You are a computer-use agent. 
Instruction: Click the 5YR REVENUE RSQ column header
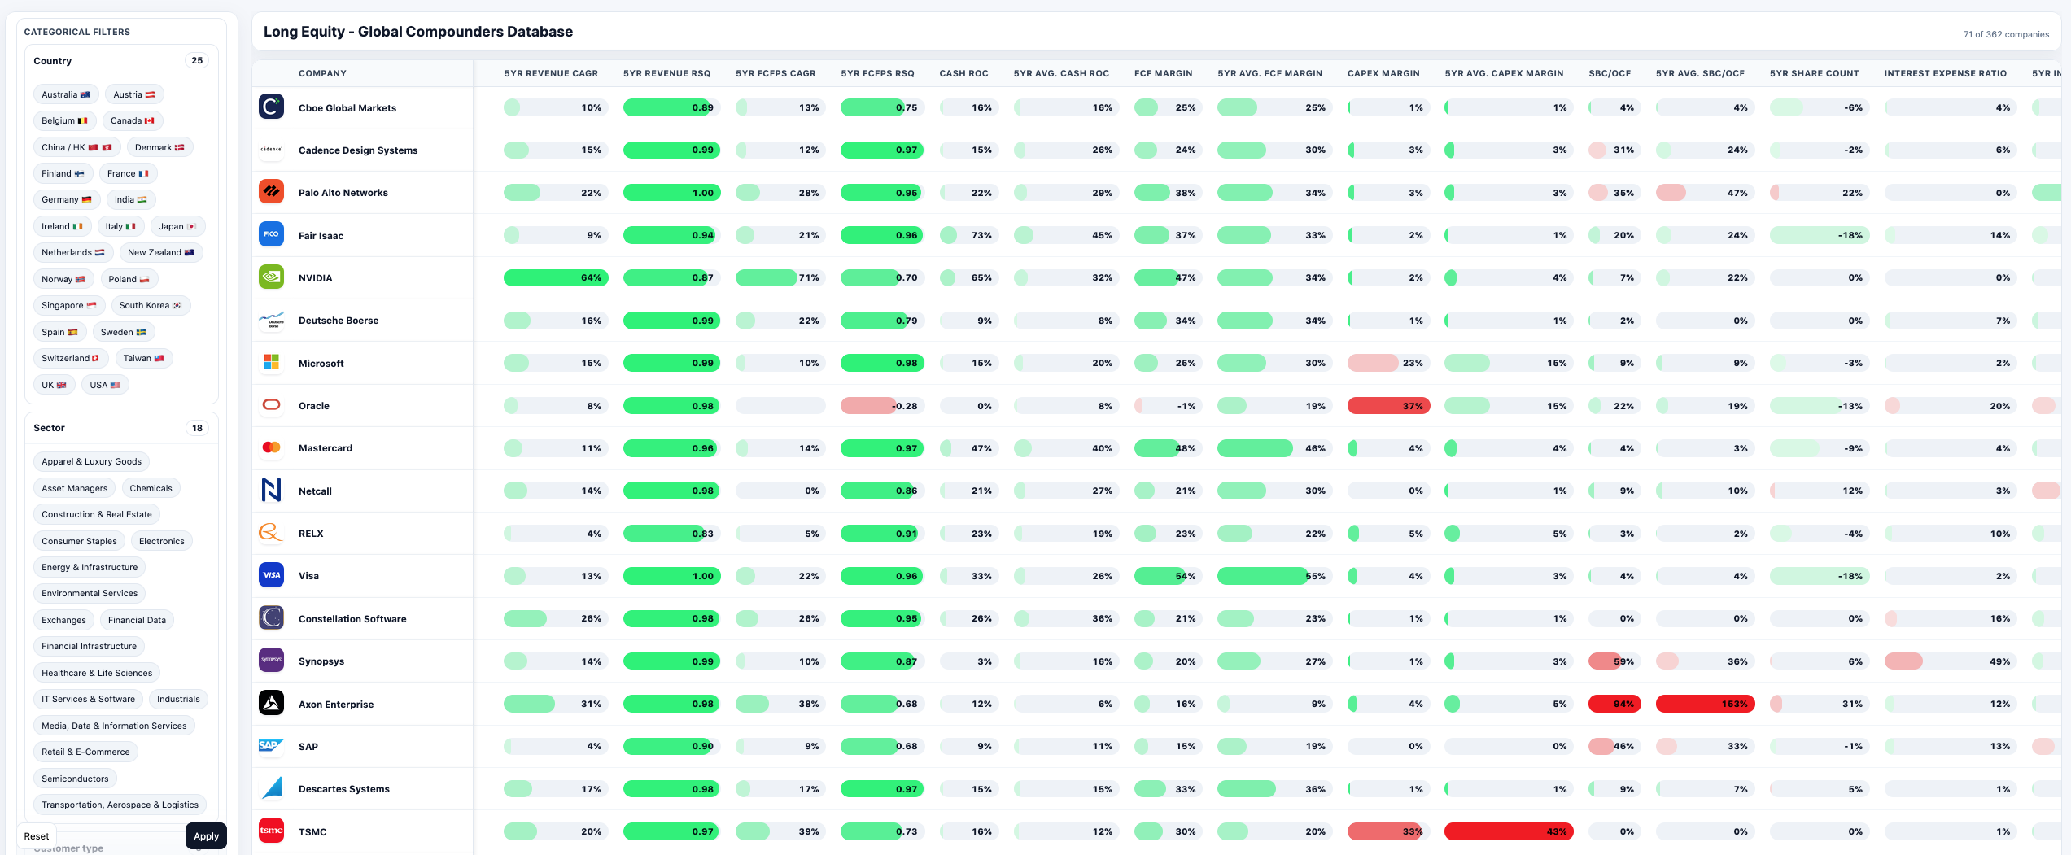tap(666, 73)
